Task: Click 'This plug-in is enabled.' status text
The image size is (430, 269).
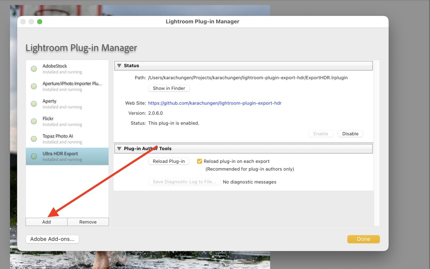Action: click(174, 123)
